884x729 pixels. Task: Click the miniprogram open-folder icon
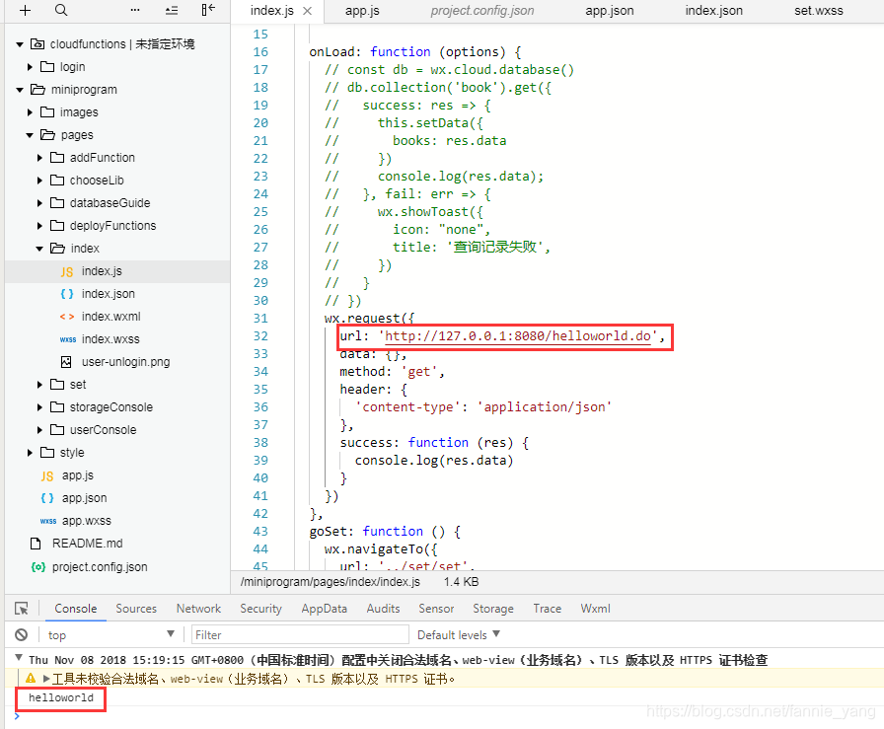[x=37, y=90]
